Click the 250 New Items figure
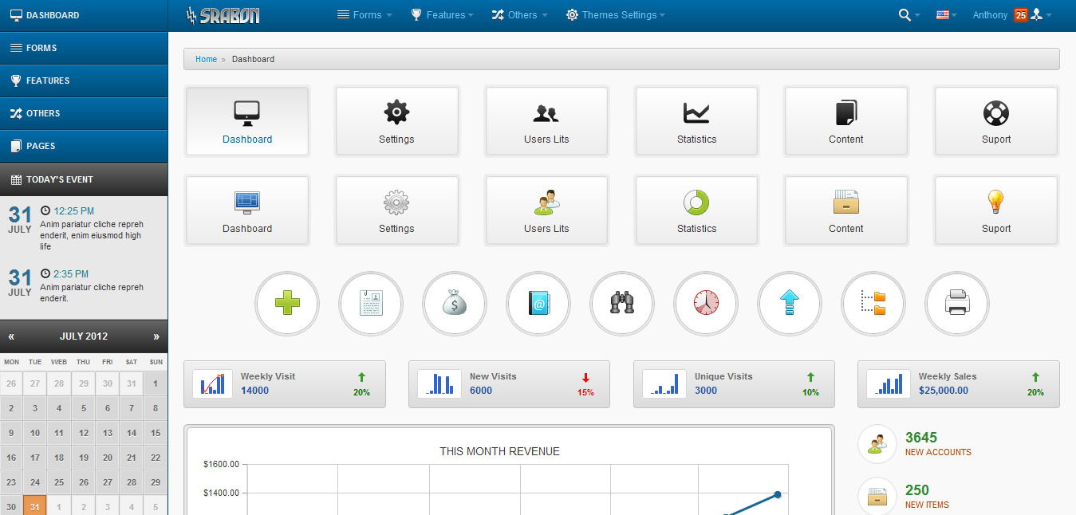Image resolution: width=1076 pixels, height=515 pixels. (x=917, y=490)
